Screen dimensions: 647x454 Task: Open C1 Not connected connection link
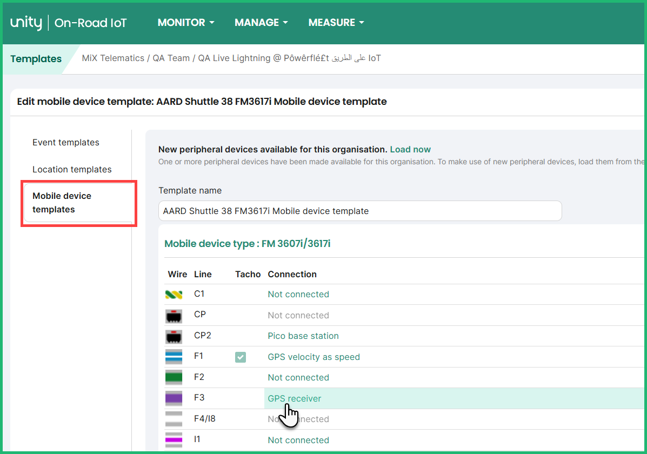click(x=298, y=294)
